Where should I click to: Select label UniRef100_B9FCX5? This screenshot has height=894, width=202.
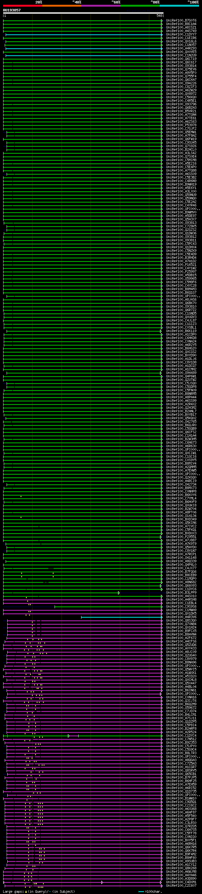coord(181,631)
